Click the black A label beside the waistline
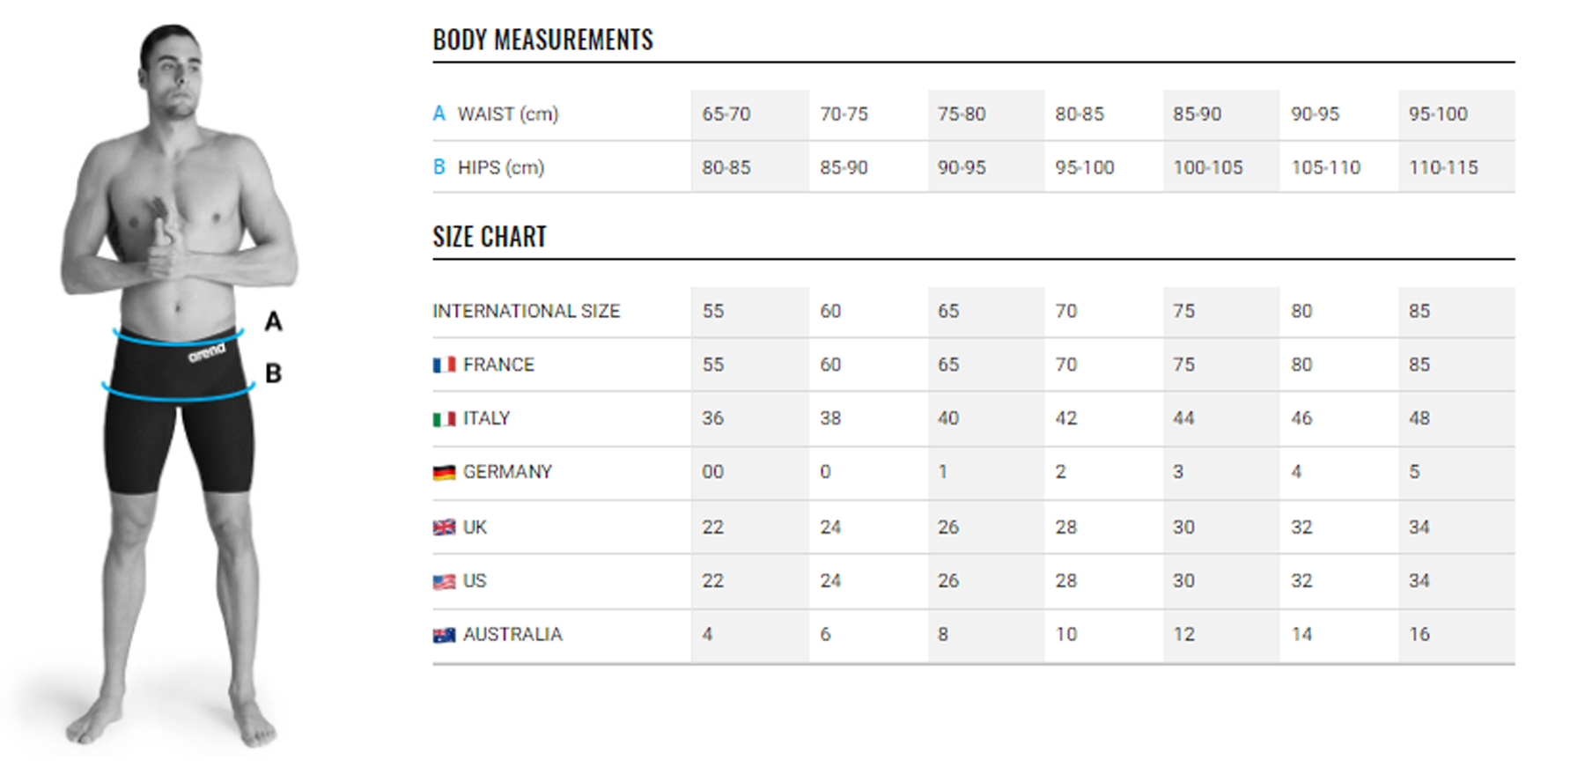 coord(274,321)
